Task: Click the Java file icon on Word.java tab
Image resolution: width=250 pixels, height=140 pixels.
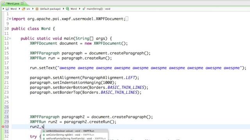Action: 4,3
